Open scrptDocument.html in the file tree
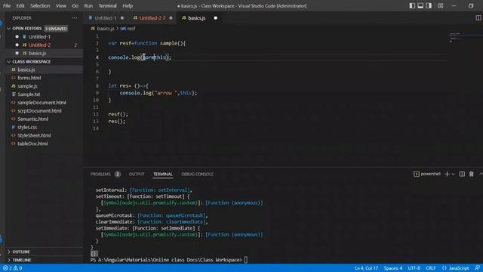483x272 pixels. 39,111
